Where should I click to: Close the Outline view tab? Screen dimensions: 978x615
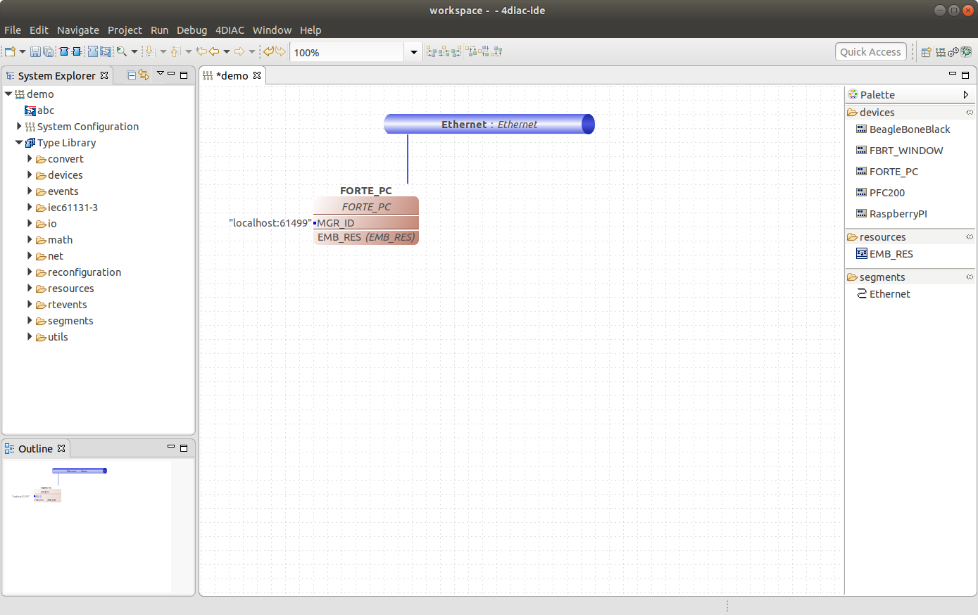(61, 448)
